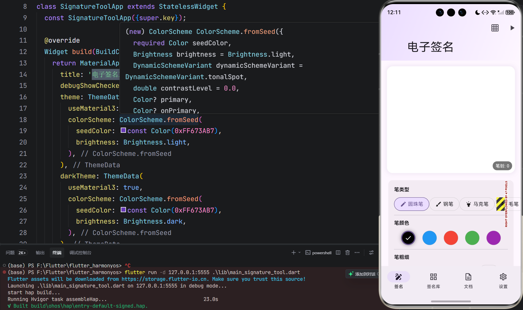
Task: Click the 笔颜色 section label
Action: (x=401, y=223)
